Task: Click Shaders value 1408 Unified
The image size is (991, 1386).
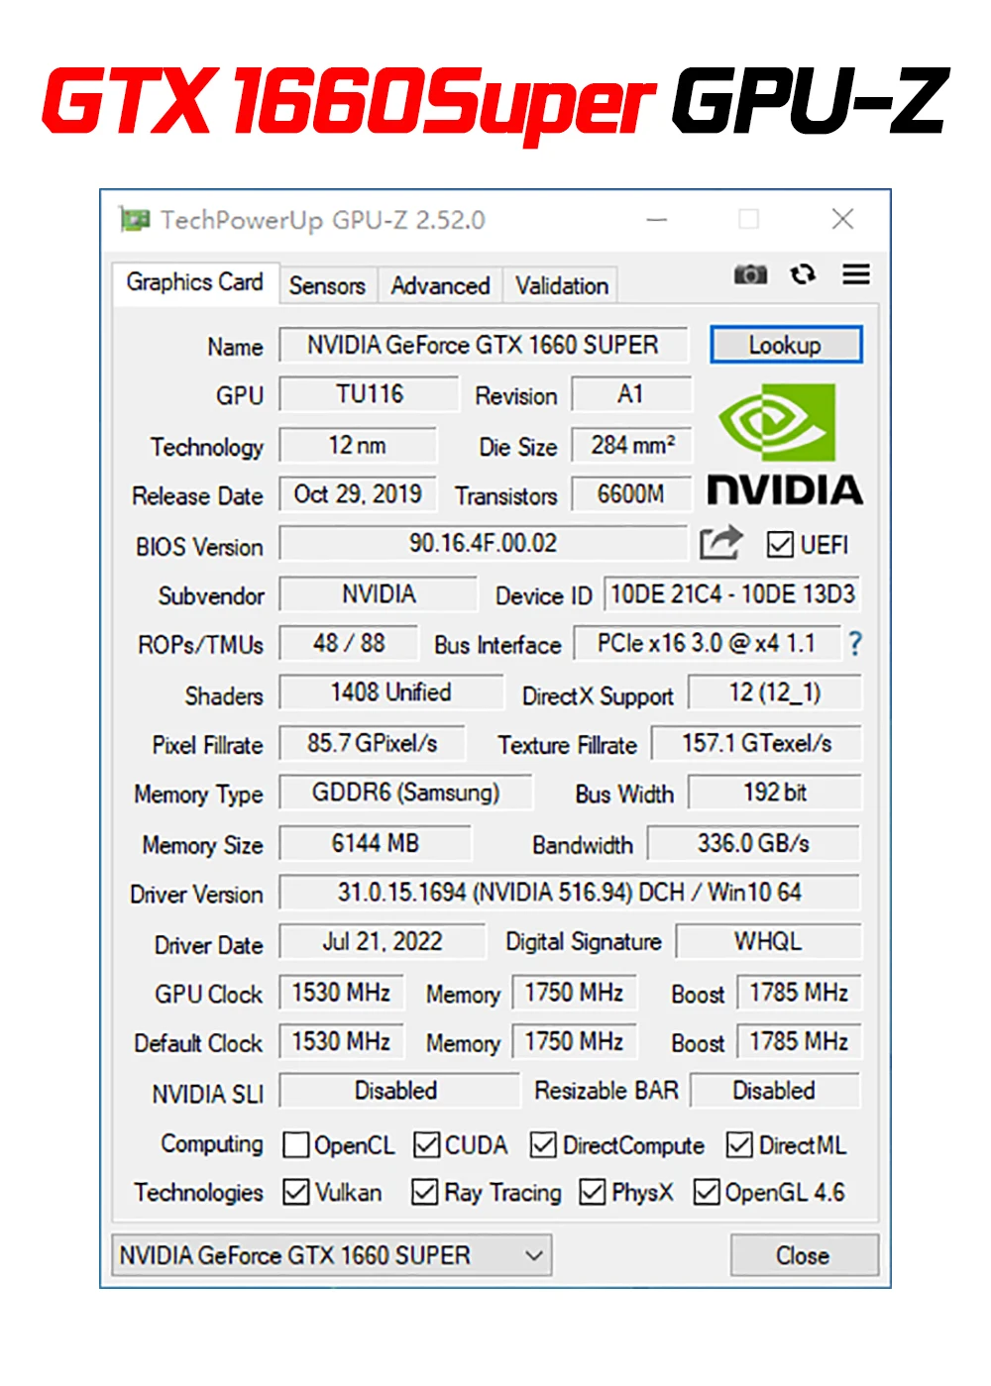Action: coord(391,693)
